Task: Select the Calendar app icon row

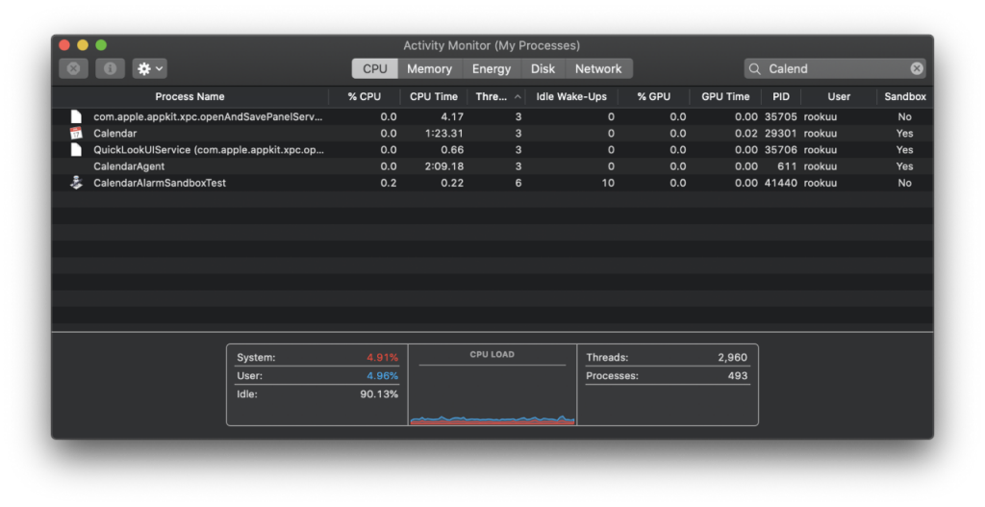Action: coord(492,133)
